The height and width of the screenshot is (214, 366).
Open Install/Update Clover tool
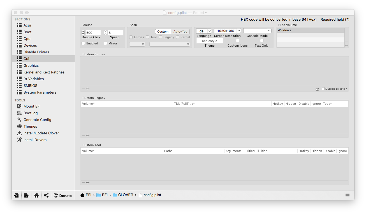coord(43,133)
